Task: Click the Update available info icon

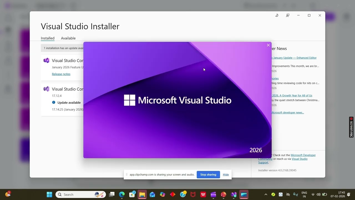Action: (54, 102)
